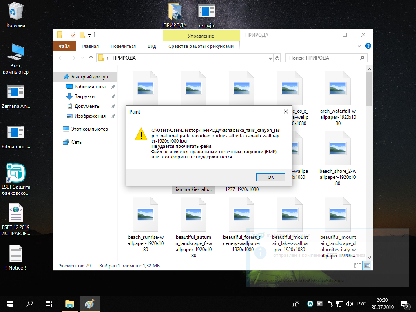The width and height of the screenshot is (416, 312).
Task: Expand the ribbon using the chevron
Action: [x=359, y=46]
